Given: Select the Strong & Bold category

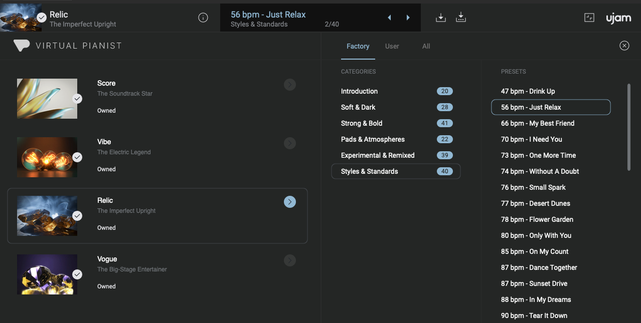Looking at the screenshot, I should point(396,123).
